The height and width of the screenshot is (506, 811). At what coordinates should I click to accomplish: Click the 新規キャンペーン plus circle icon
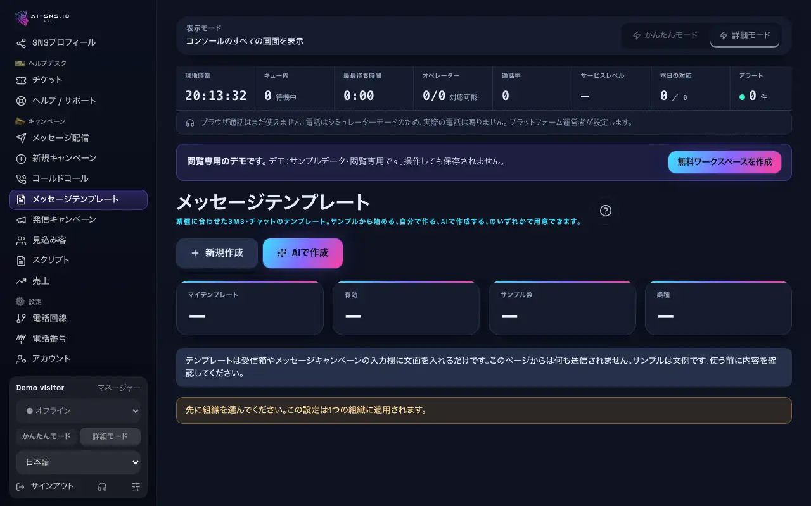click(21, 158)
